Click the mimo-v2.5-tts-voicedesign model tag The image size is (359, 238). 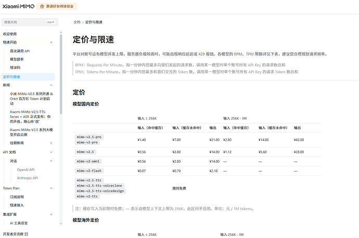100,191
